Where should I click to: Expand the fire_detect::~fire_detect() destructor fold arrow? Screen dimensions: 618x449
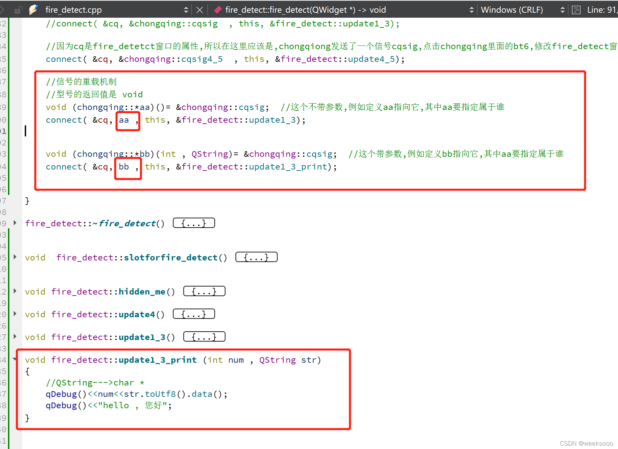tap(15, 223)
